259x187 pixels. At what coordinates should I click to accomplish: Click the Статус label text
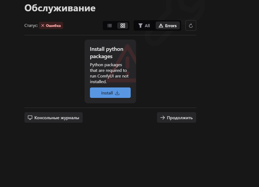coord(31,26)
